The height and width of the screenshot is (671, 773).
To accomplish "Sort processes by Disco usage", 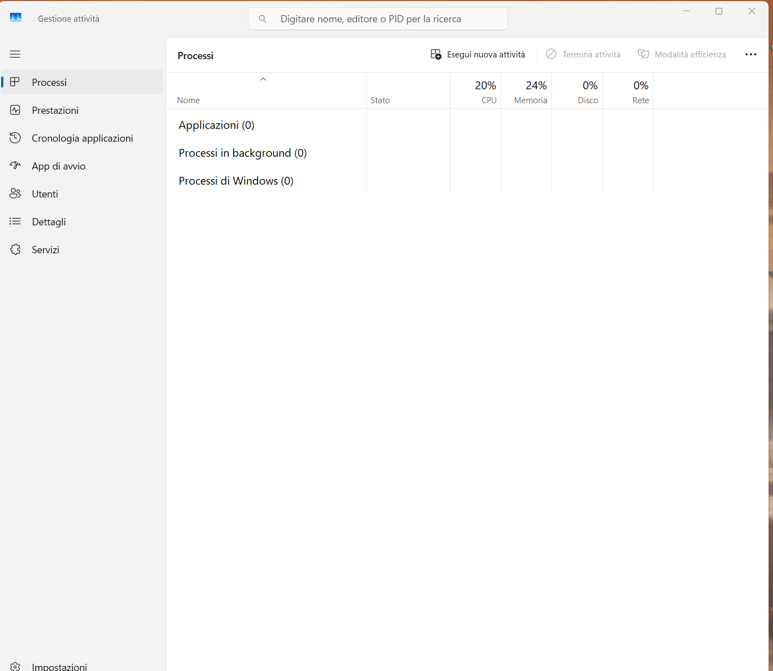I will point(577,91).
